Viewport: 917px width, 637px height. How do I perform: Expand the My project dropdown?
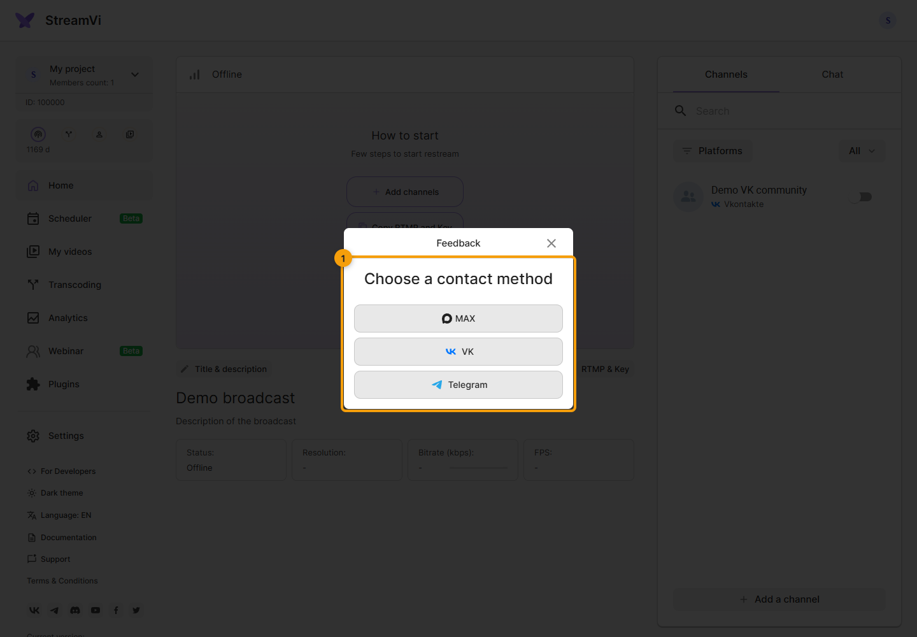[x=135, y=75]
